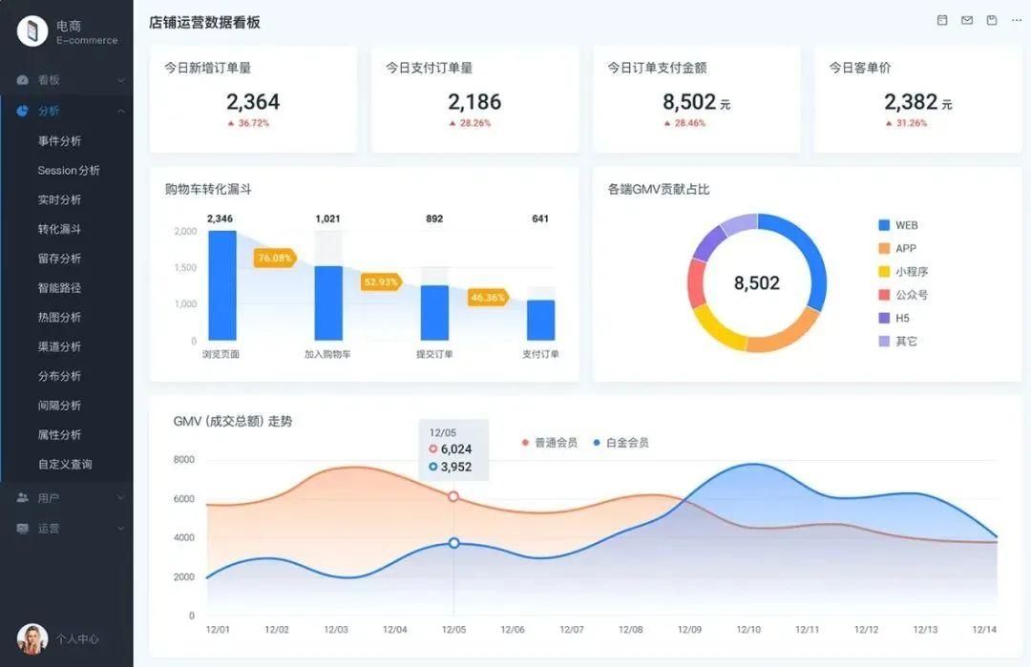Open 渠道分析 menu item
1031x667 pixels.
point(59,346)
